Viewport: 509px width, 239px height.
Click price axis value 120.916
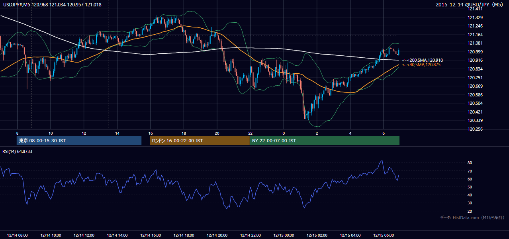click(x=475, y=60)
